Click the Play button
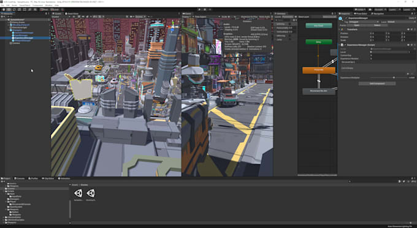 [199, 10]
